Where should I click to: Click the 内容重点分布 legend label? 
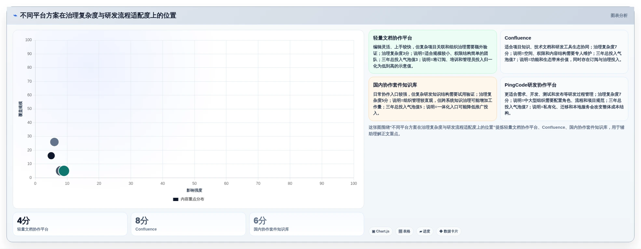click(x=192, y=199)
